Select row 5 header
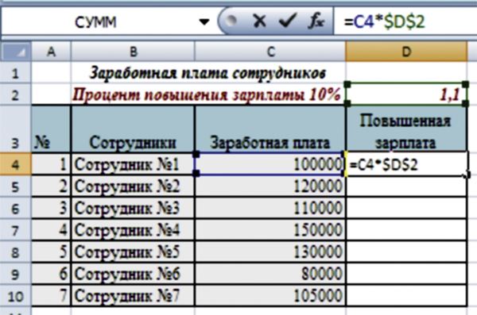The width and height of the screenshot is (477, 315). pos(16,186)
